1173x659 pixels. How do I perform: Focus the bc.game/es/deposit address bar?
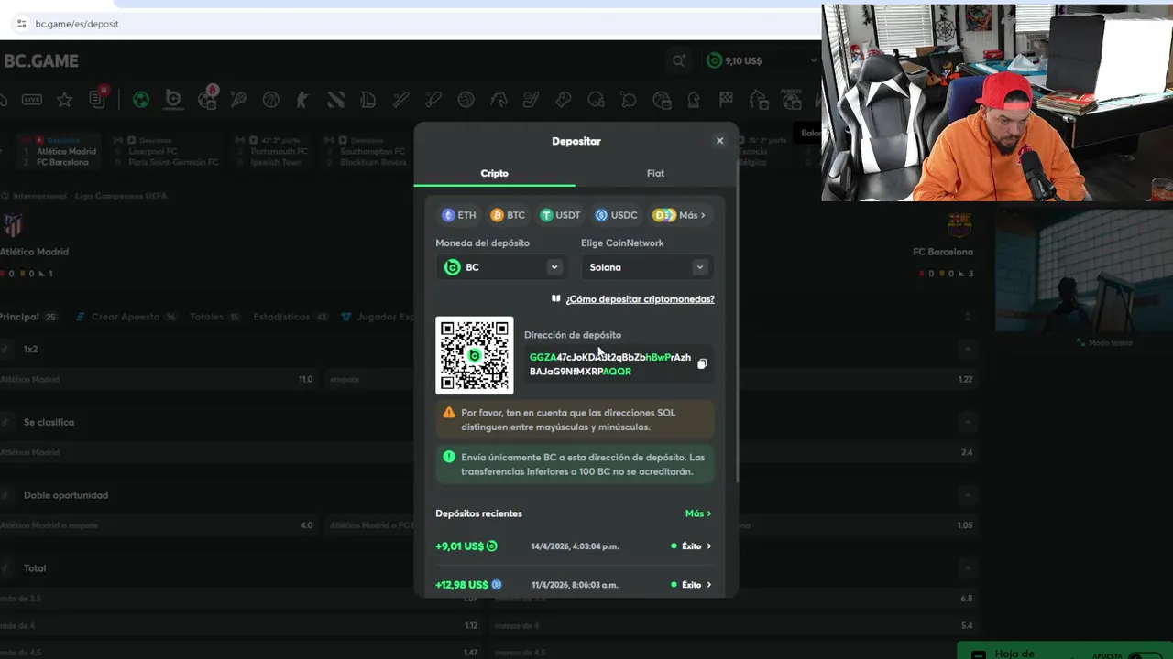pyautogui.click(x=77, y=24)
